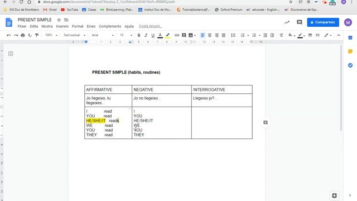This screenshot has height=201, width=357.
Task: Open the Mostra menu
Action: click(47, 26)
